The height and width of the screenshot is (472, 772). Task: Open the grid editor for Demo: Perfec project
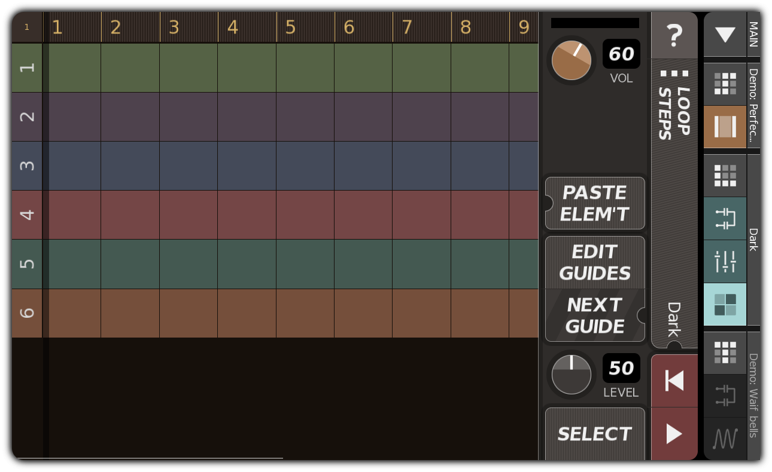click(725, 84)
